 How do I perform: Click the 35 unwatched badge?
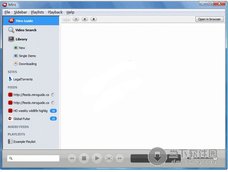tap(53, 111)
